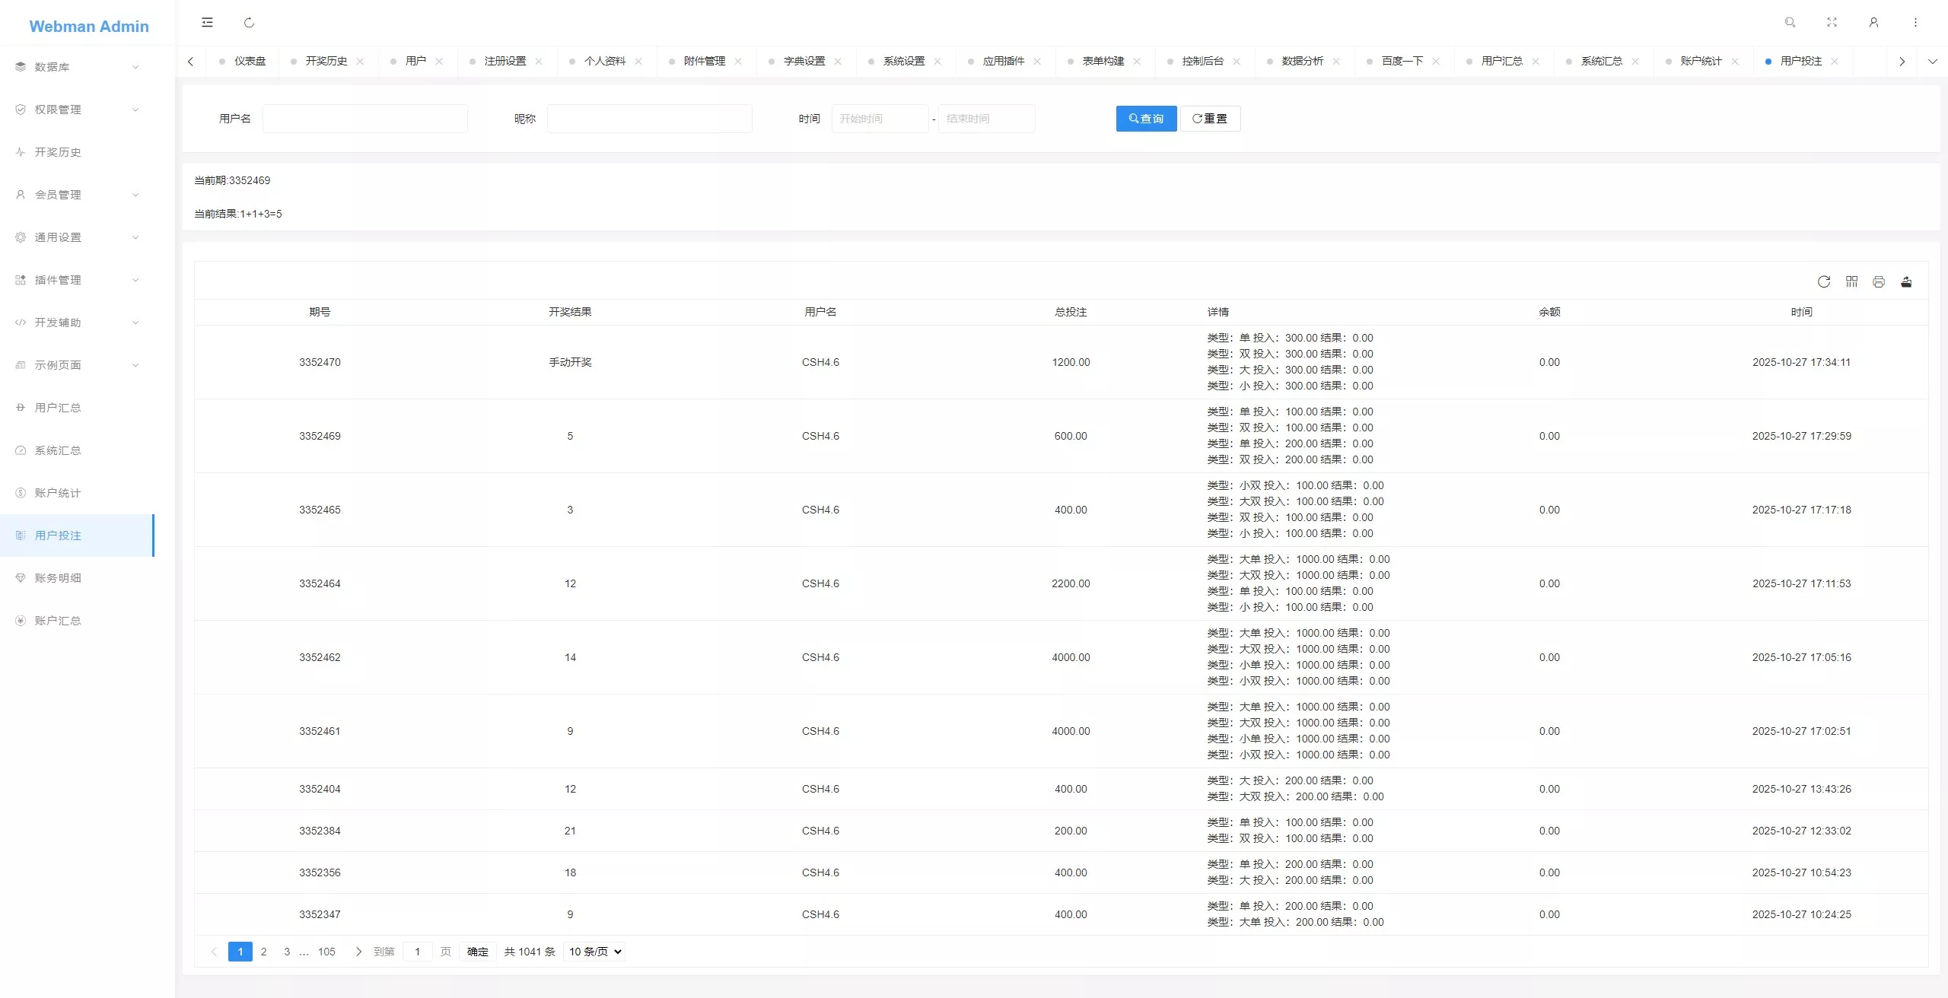This screenshot has width=1948, height=998.
Task: Export the table with the export icon
Action: point(1906,281)
